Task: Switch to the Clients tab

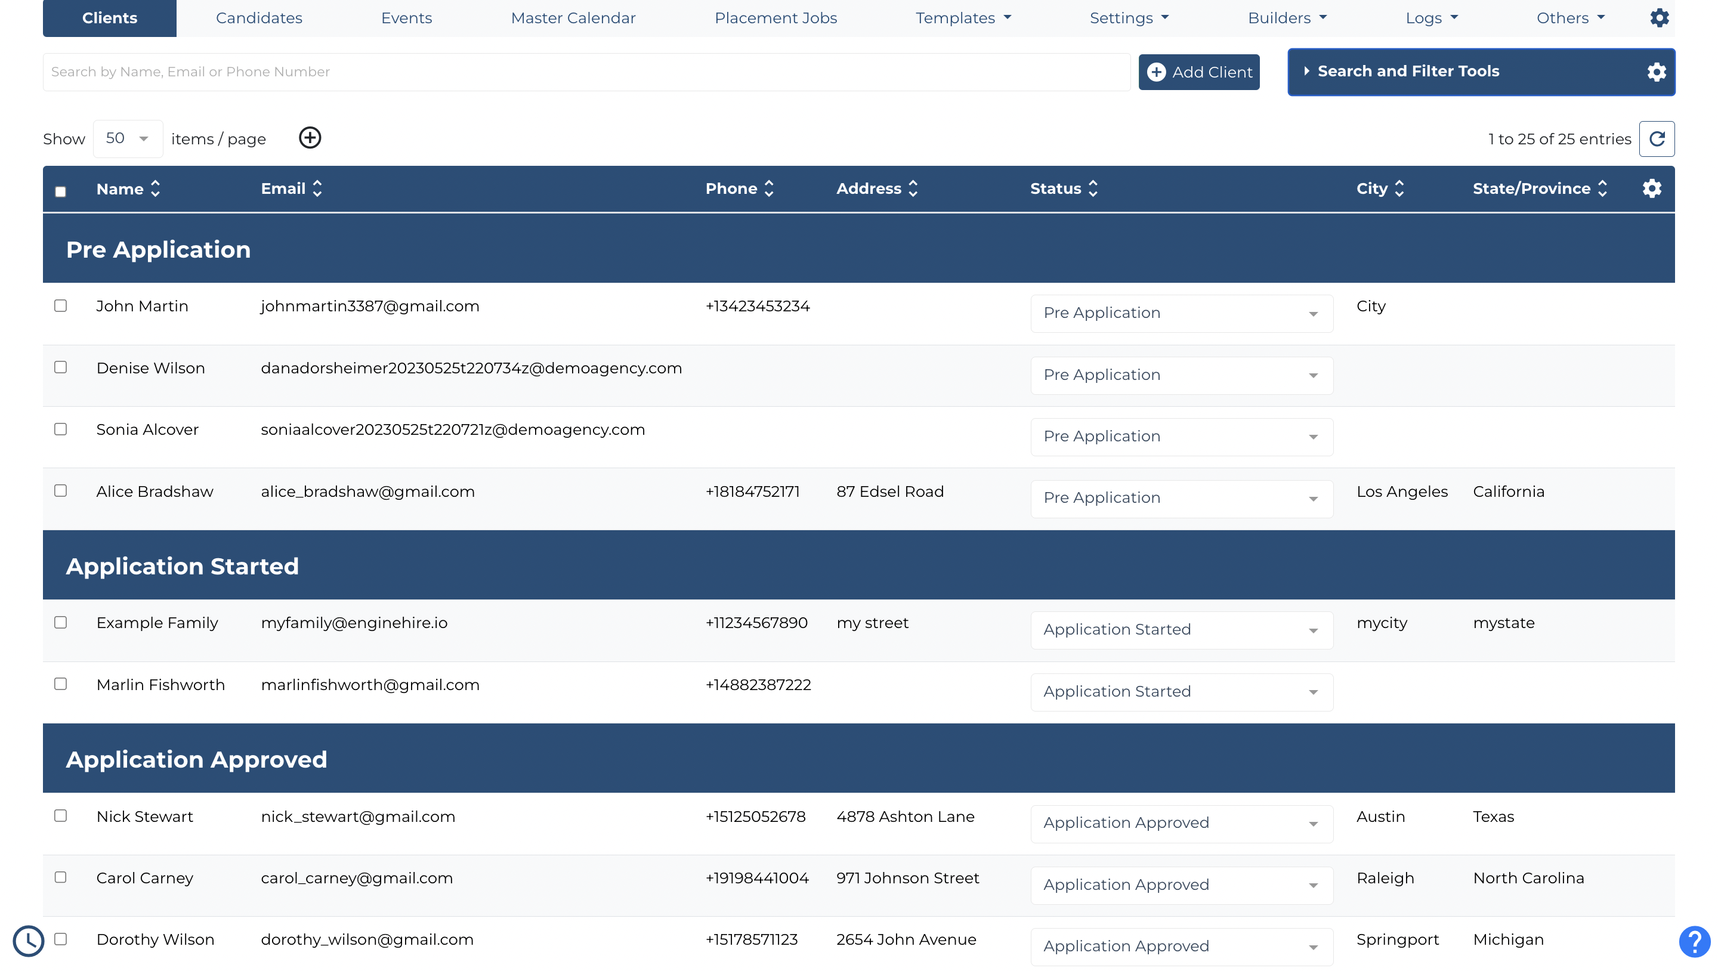Action: point(109,18)
